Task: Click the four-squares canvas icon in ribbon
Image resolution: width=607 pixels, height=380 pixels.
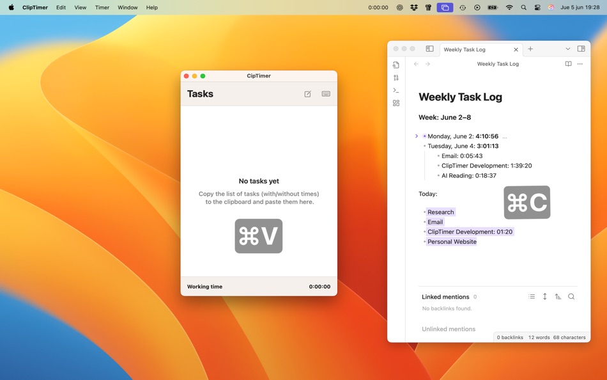Action: coord(396,103)
